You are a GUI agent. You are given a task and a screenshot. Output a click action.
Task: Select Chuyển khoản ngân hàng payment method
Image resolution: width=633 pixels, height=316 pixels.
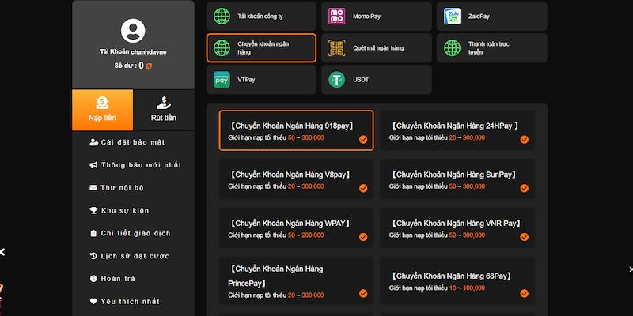[261, 48]
